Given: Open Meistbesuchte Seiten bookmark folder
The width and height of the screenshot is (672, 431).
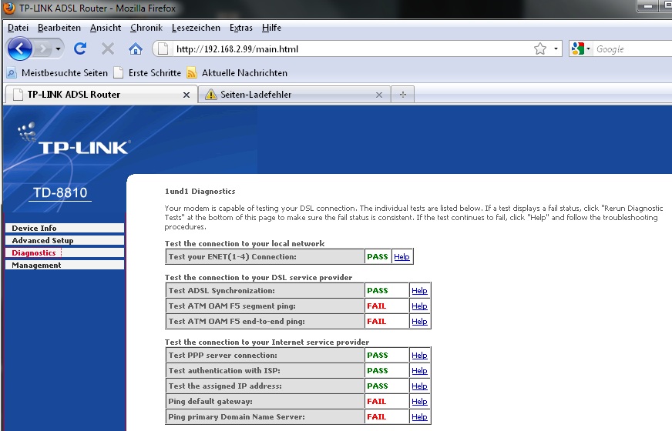Looking at the screenshot, I should [x=58, y=73].
